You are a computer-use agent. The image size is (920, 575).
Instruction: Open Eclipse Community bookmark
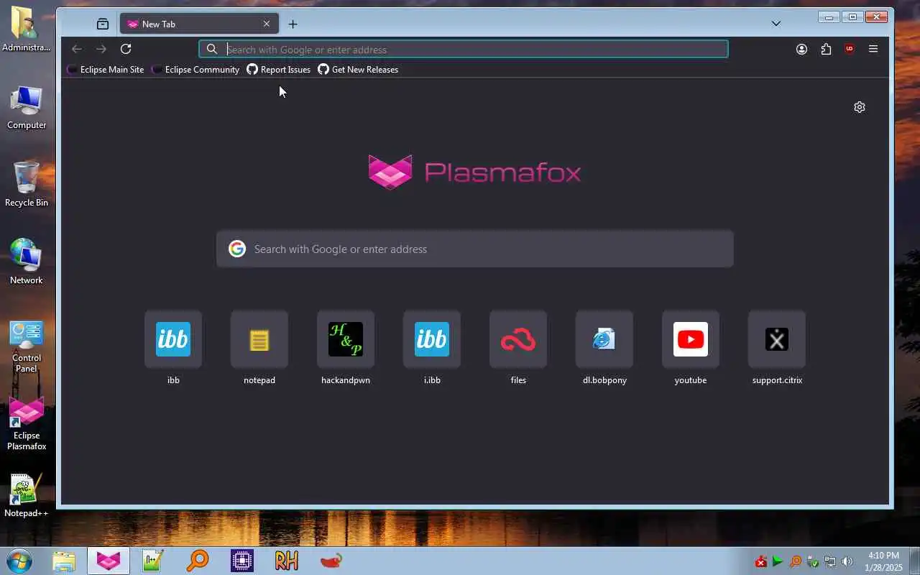(195, 70)
